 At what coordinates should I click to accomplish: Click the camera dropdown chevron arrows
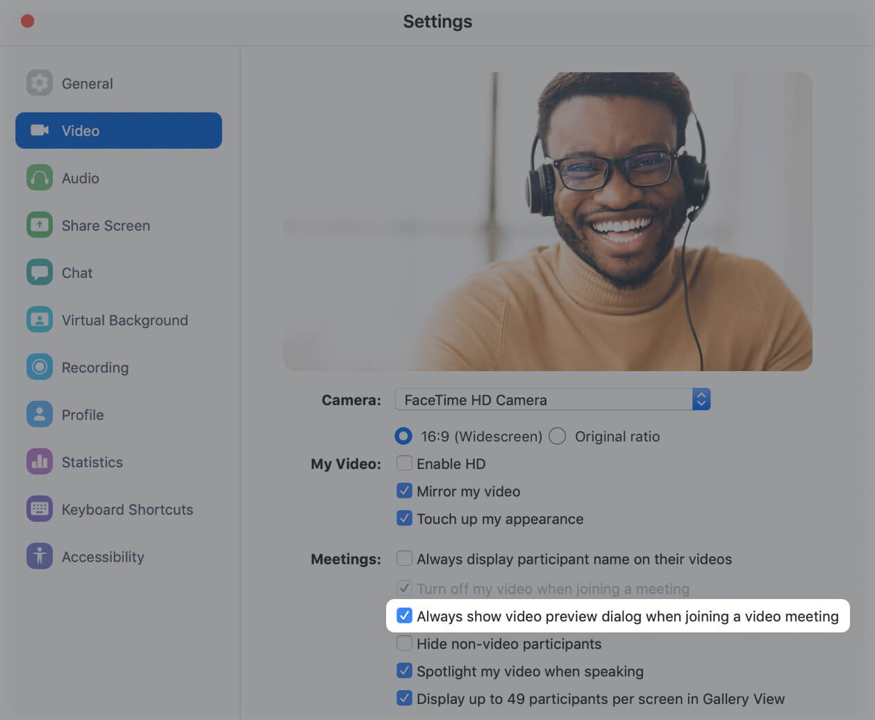(x=701, y=399)
